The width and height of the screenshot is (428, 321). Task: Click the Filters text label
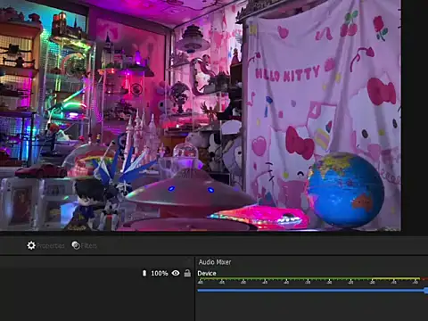pyautogui.click(x=89, y=245)
